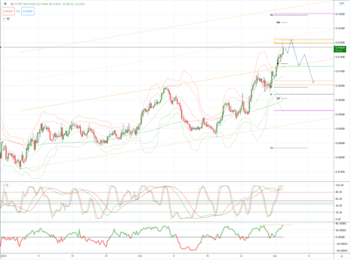Toggle the auto scale A button
The height and width of the screenshot is (260, 350).
[341, 256]
